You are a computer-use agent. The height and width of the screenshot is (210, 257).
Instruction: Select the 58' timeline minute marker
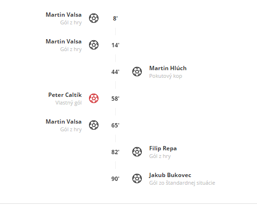point(115,99)
